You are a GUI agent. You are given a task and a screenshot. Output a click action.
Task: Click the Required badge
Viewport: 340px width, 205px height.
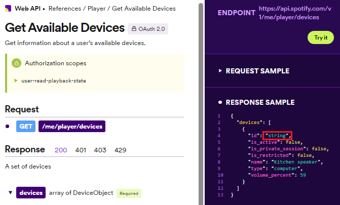(129, 193)
